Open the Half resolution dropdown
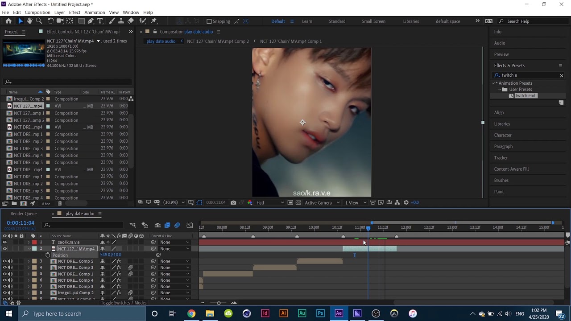 pos(270,202)
